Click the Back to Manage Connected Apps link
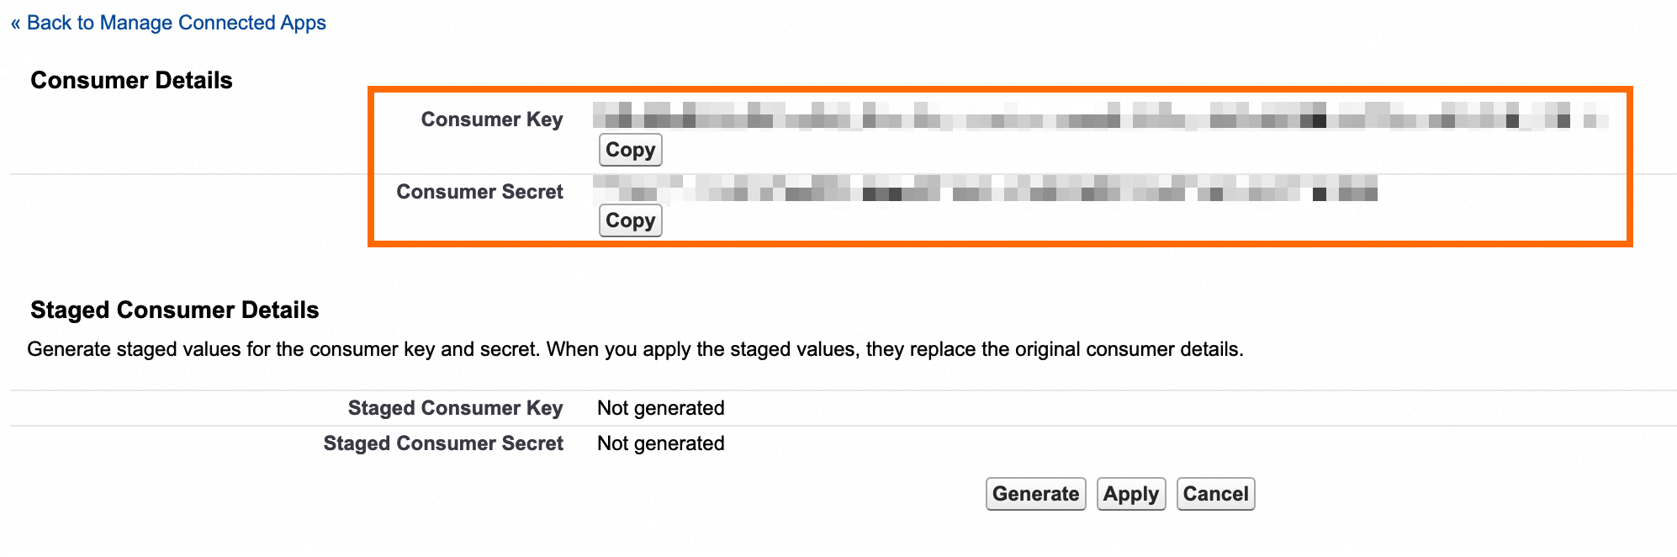Viewport: 1677px width, 557px height. tap(176, 23)
